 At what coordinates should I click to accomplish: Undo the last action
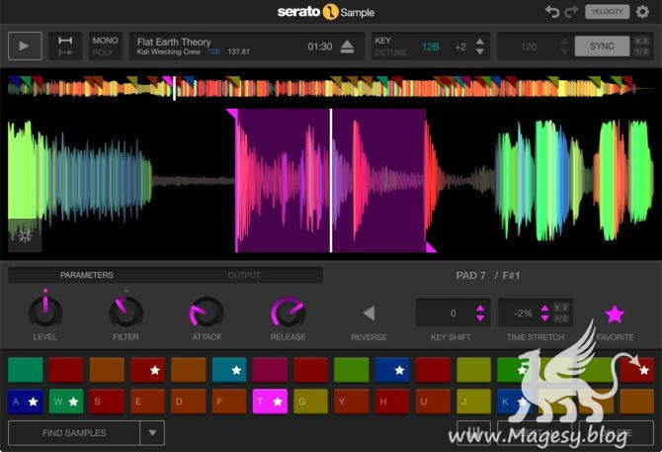click(551, 12)
